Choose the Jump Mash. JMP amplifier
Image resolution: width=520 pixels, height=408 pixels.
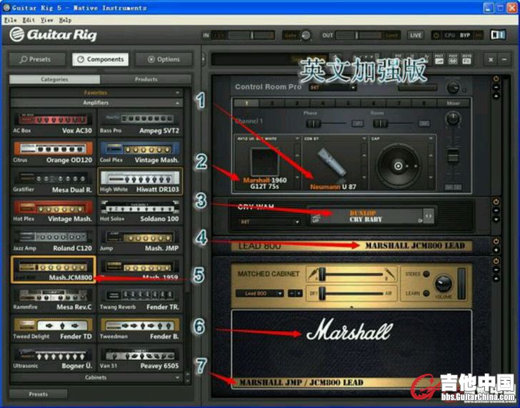[139, 240]
